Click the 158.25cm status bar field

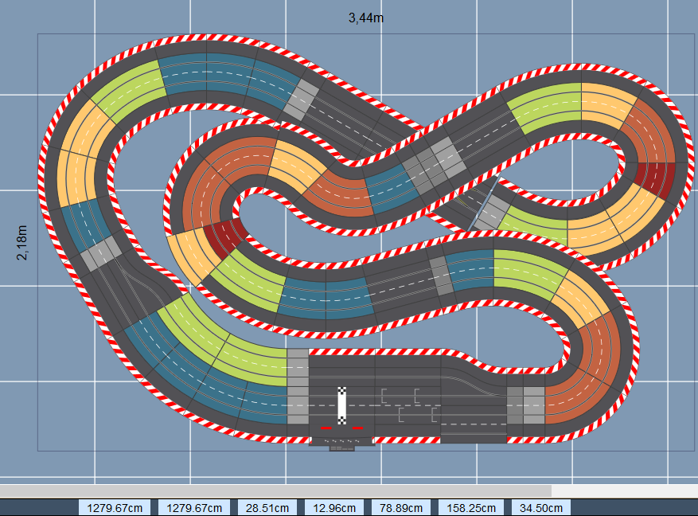click(471, 508)
